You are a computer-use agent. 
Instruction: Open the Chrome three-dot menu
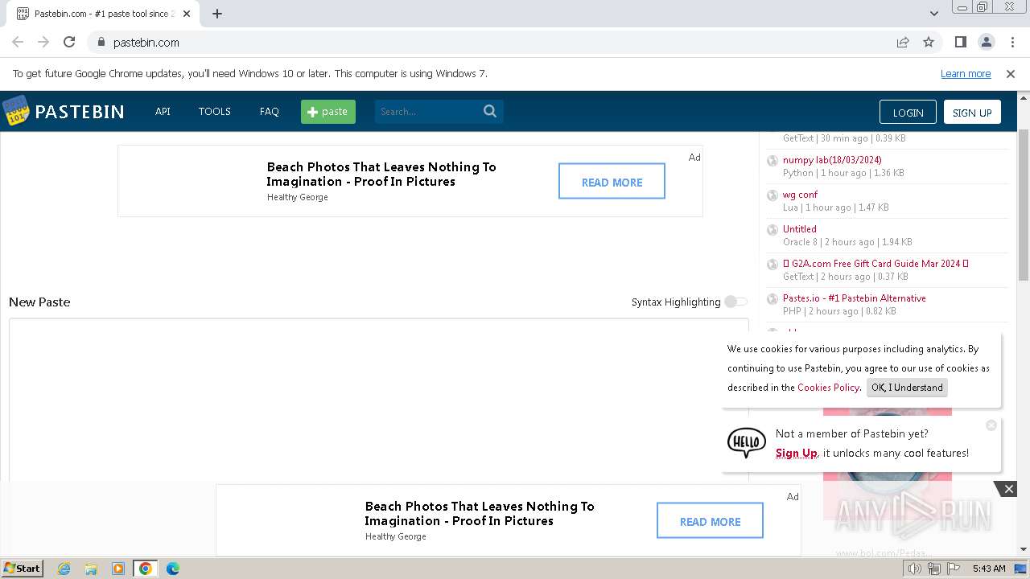click(1011, 42)
